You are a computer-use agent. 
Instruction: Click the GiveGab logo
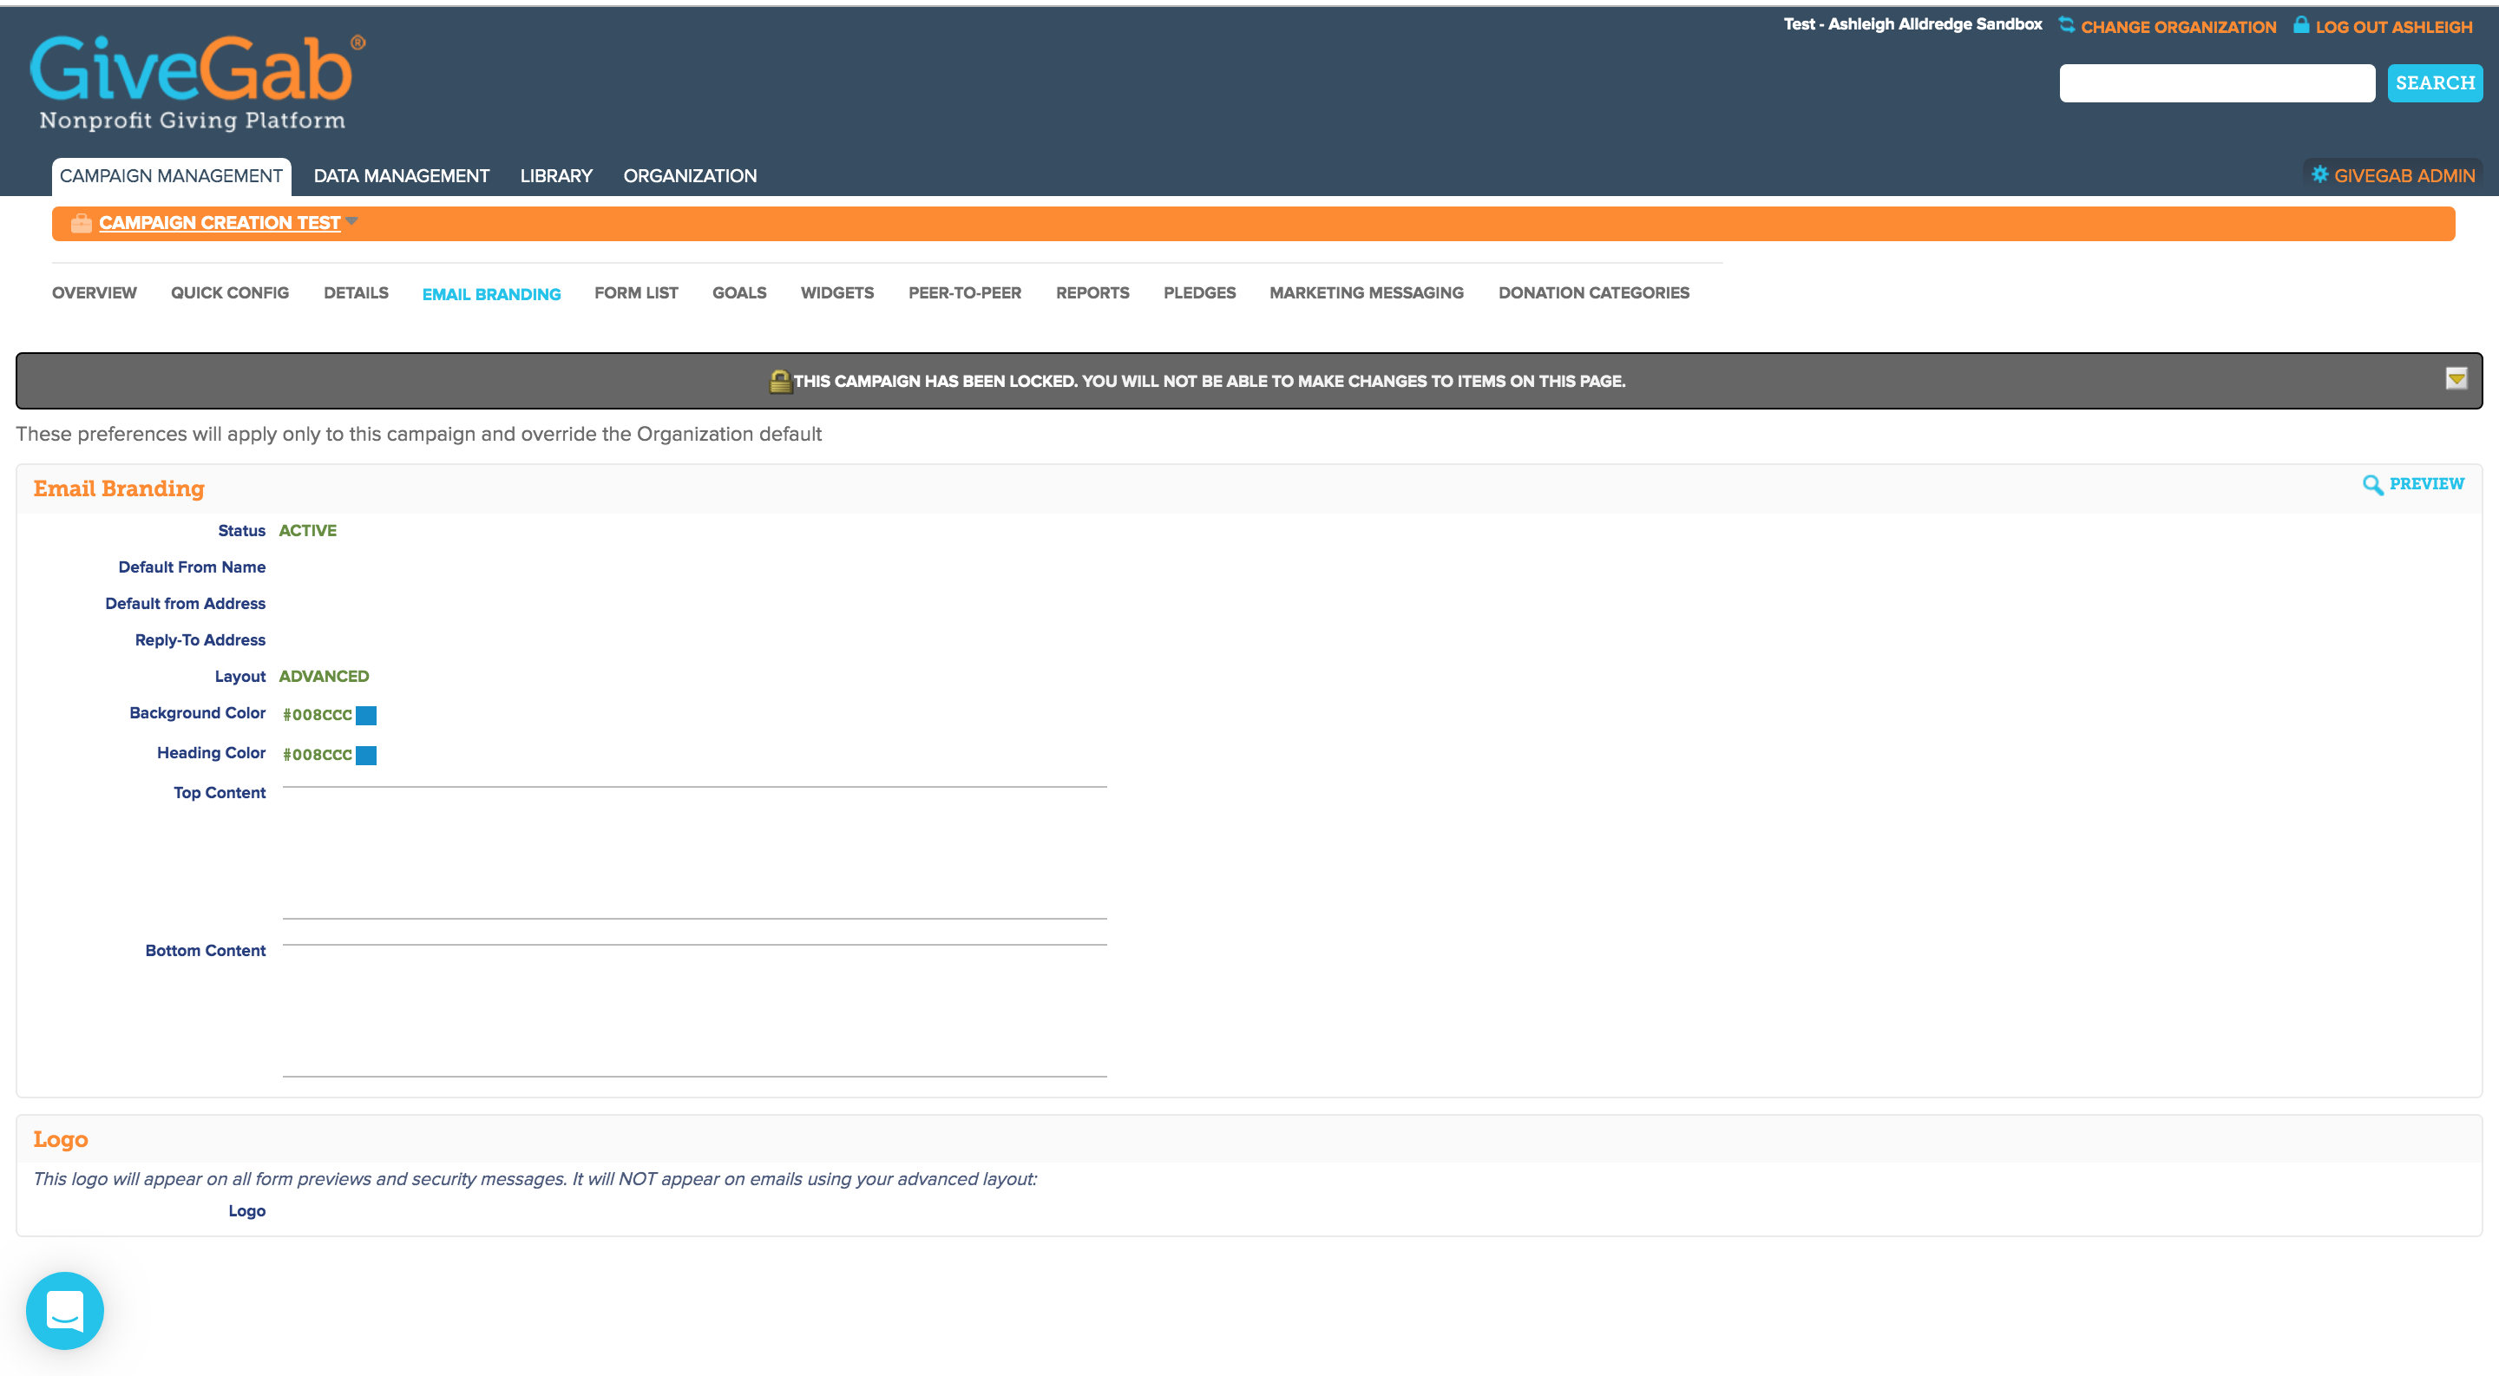pos(197,82)
